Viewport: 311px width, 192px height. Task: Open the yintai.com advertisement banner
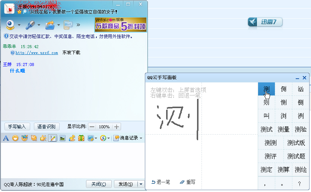[x=121, y=25]
